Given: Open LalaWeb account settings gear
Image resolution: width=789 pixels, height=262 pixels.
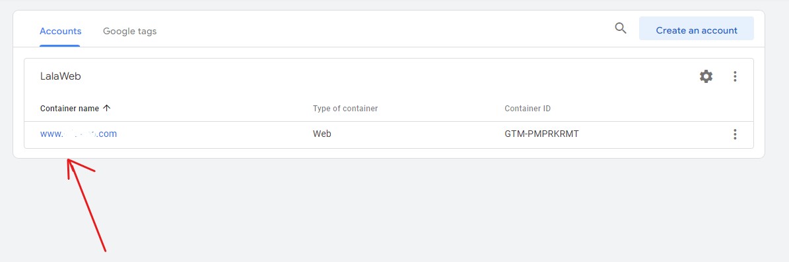Looking at the screenshot, I should click(706, 76).
